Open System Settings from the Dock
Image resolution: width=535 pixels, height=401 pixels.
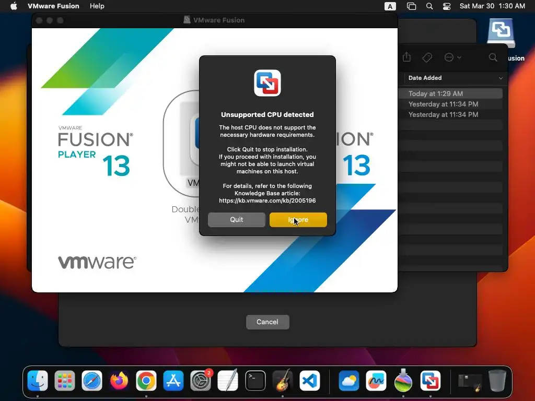coord(201,381)
